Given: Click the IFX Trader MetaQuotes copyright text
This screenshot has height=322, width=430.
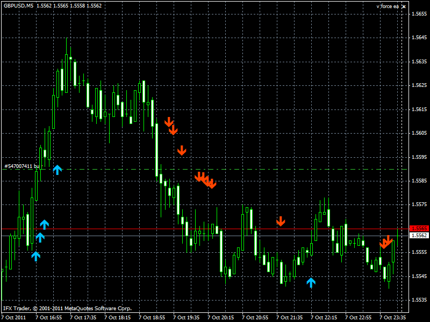Looking at the screenshot, I should coord(67,309).
